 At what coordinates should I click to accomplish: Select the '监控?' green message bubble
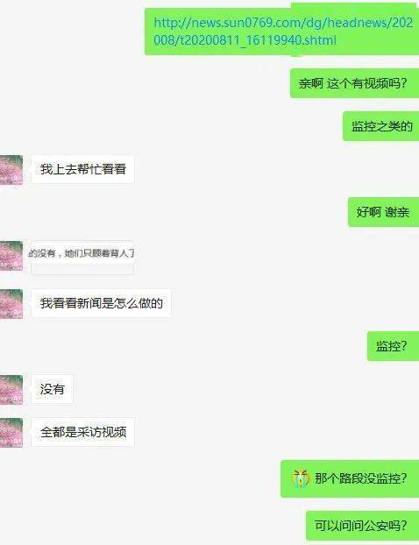tap(393, 346)
